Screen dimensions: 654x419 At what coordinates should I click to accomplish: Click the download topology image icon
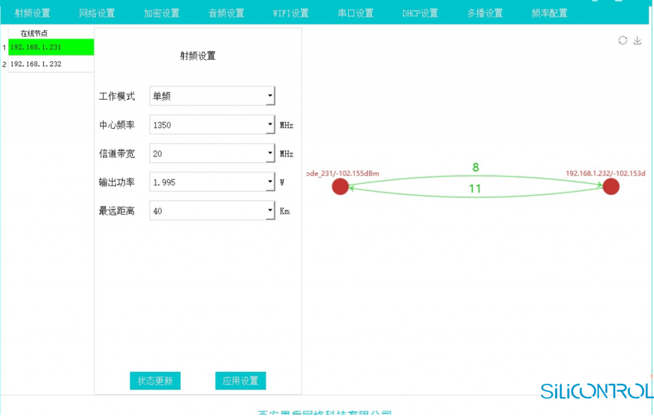[637, 40]
